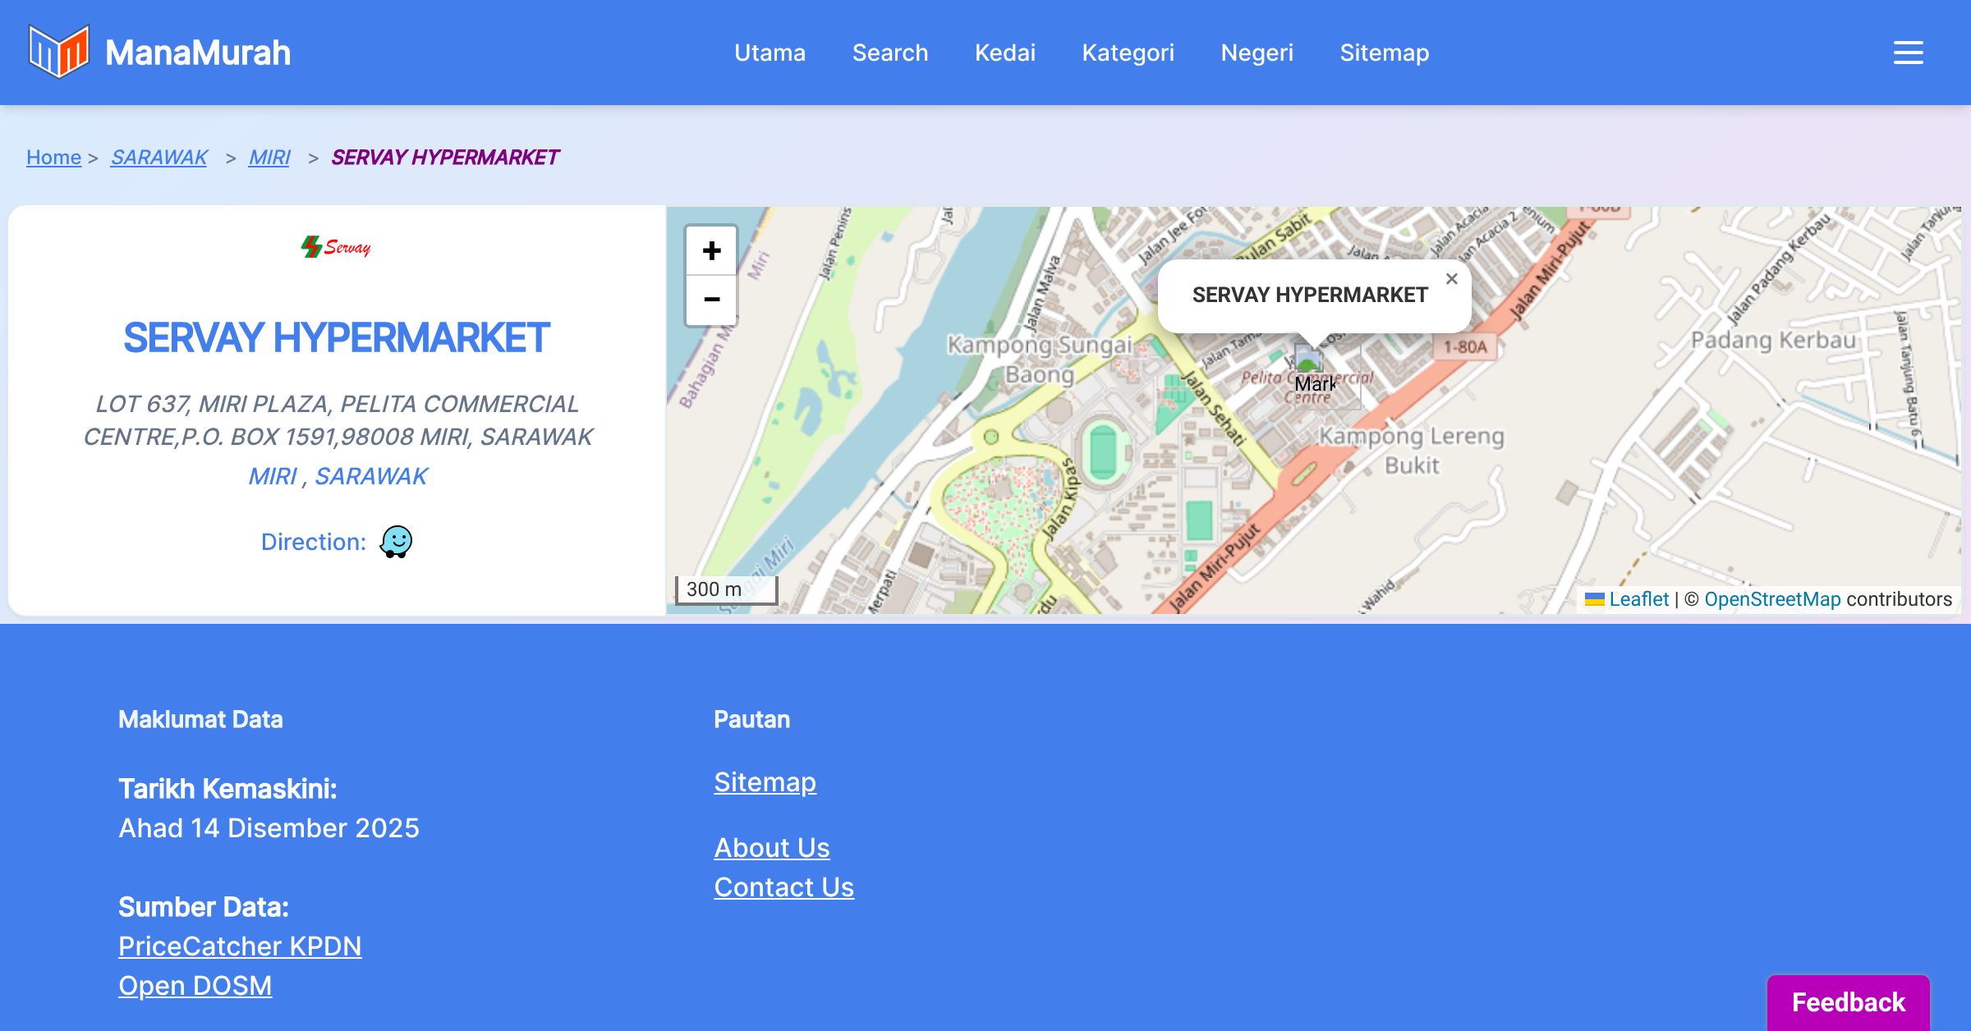Click the Servay store logo
The height and width of the screenshot is (1031, 1971).
click(x=336, y=246)
